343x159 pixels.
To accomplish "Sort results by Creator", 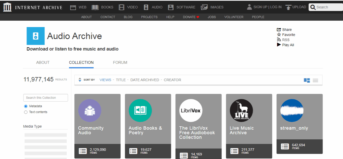I will 173,80.
